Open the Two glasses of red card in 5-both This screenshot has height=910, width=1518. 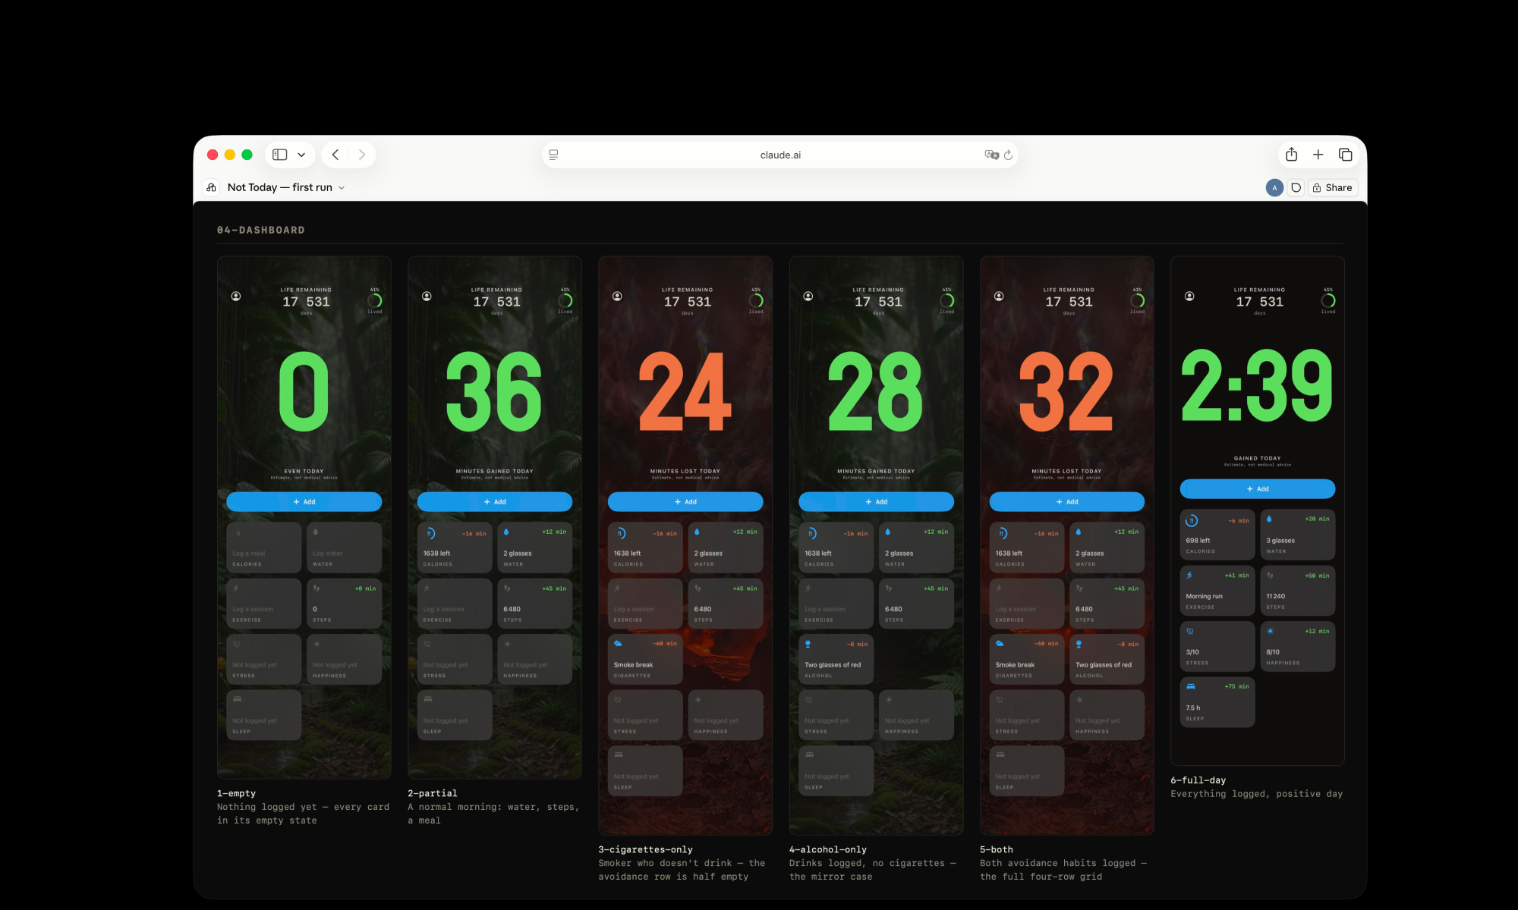1107,659
